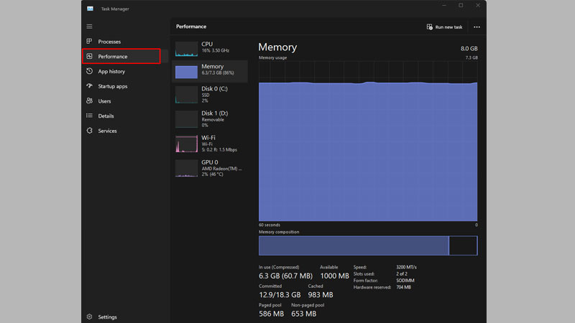The image size is (575, 323).
Task: Open the Services puzzle icon
Action: click(x=89, y=131)
